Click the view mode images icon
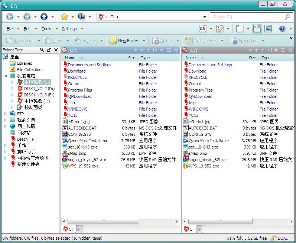296x243 pixels. tap(203, 29)
